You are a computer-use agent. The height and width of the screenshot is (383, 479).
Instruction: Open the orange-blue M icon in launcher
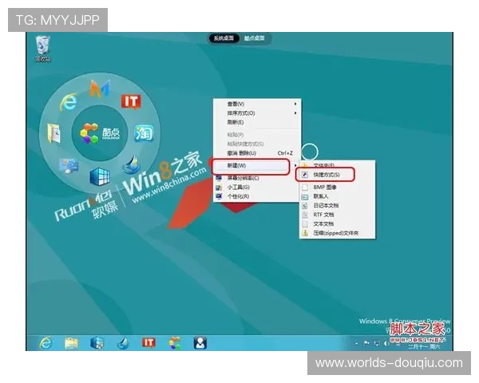100,88
